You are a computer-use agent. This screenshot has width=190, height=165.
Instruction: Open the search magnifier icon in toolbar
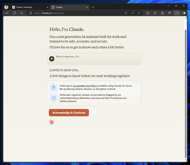(22, 13)
